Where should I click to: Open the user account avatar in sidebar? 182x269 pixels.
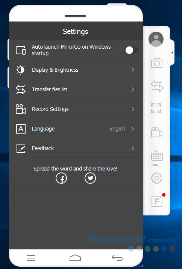click(x=156, y=39)
